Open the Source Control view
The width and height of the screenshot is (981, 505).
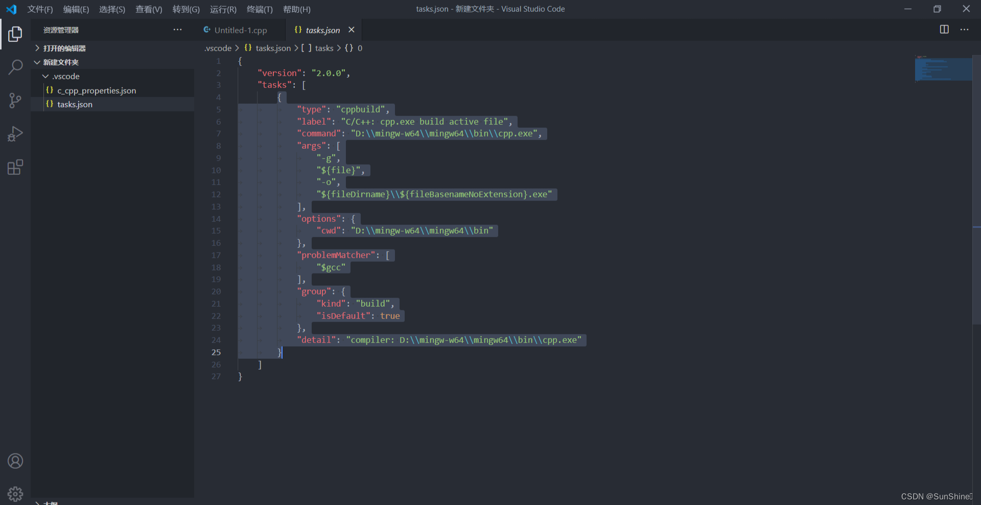pos(15,100)
